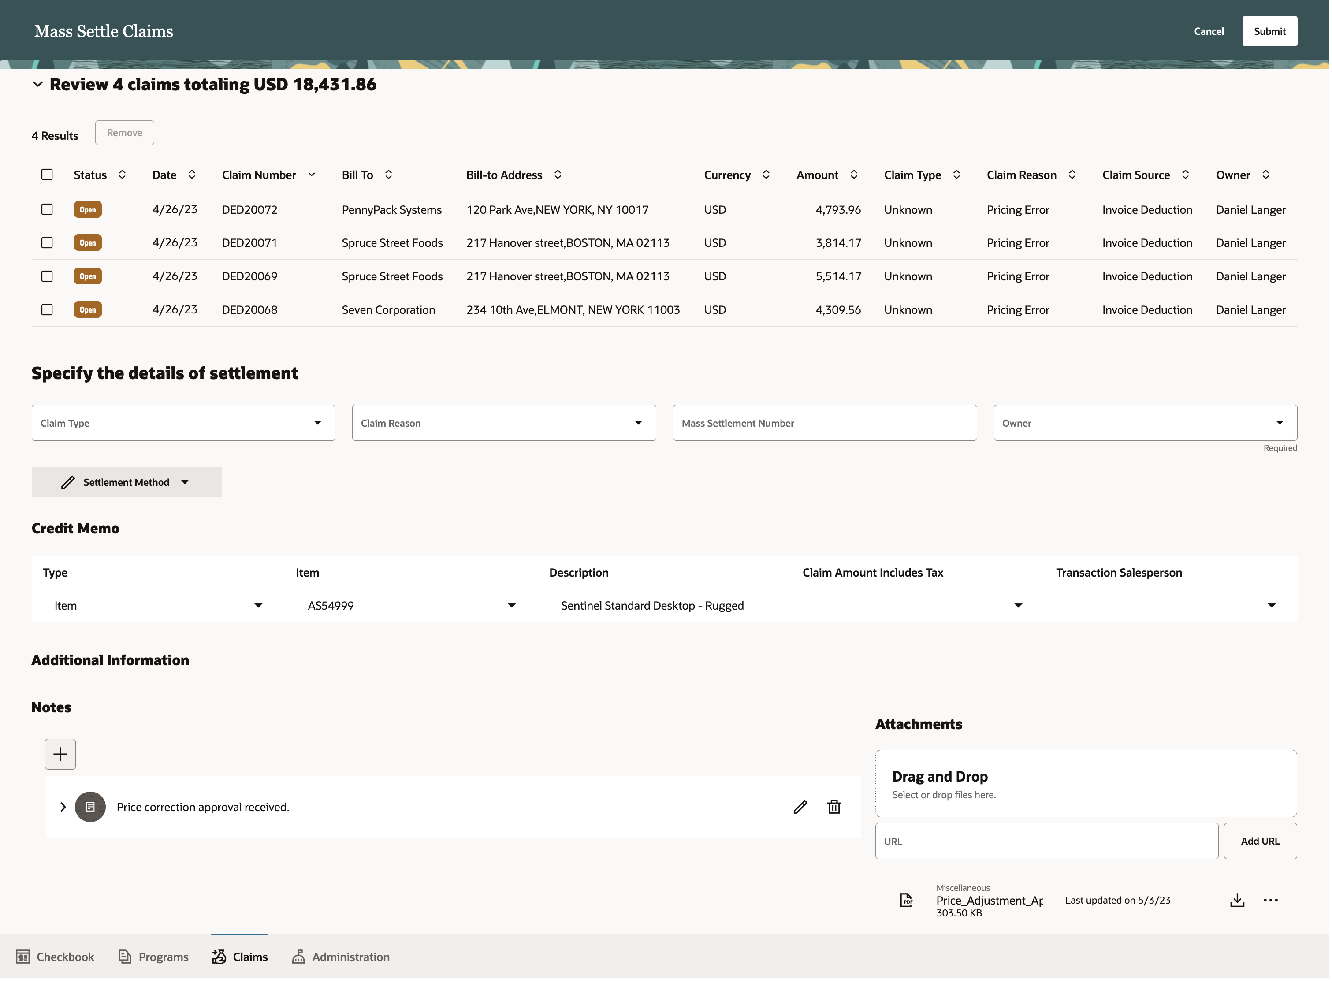This screenshot has height=983, width=1332.
Task: Open the Checkbook section
Action: coord(55,956)
